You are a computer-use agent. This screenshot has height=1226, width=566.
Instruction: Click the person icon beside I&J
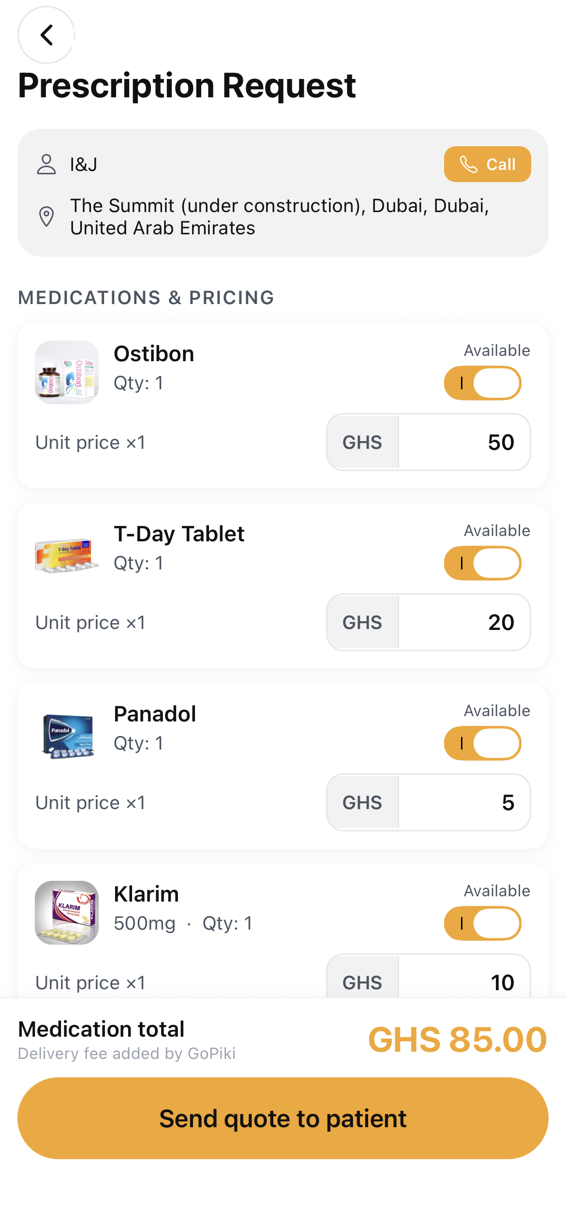point(46,165)
